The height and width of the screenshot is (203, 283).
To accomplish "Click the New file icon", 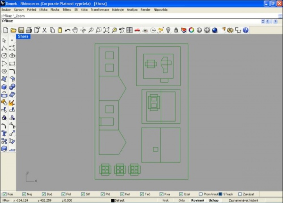I will coord(5,30).
